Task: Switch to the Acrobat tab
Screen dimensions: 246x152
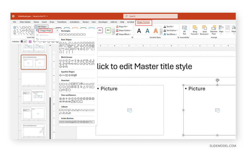Action: click(131, 22)
